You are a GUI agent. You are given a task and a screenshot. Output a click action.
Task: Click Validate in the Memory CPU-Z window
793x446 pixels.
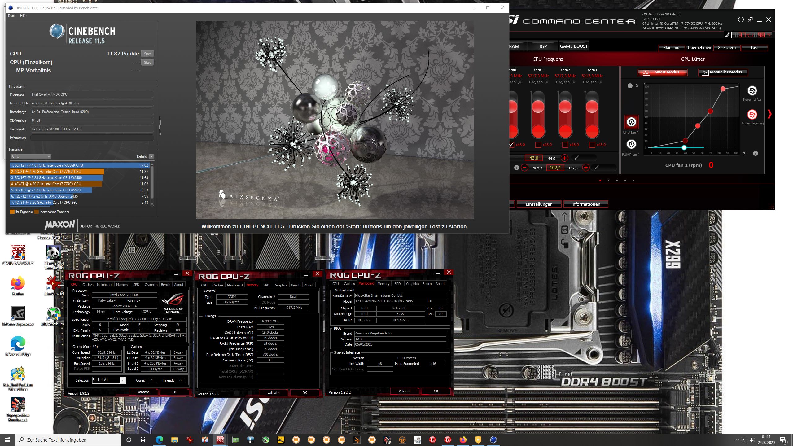[x=273, y=393]
